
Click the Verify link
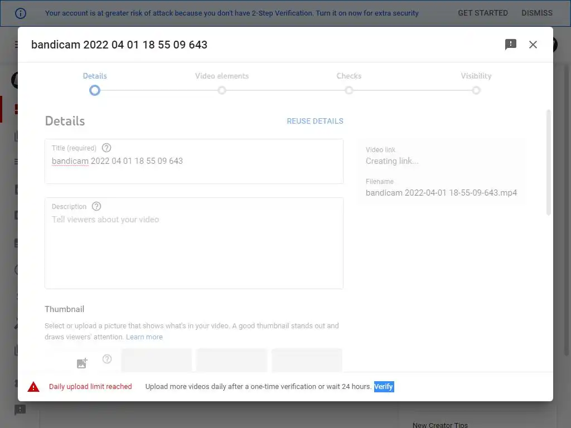[x=384, y=387]
